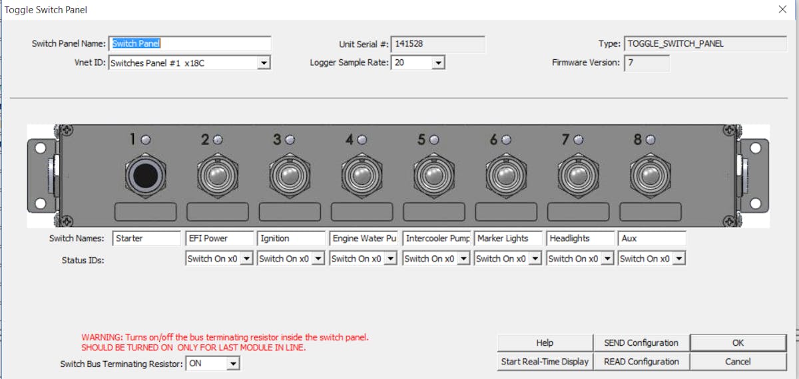799x379 pixels.
Task: Click the toggle switch 6 for Marker Lights
Action: pos(506,176)
